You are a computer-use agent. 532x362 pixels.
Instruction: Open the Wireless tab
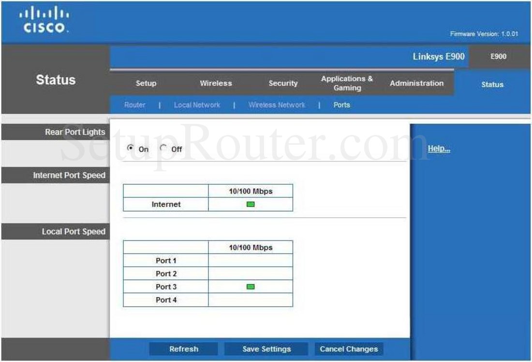(x=216, y=83)
